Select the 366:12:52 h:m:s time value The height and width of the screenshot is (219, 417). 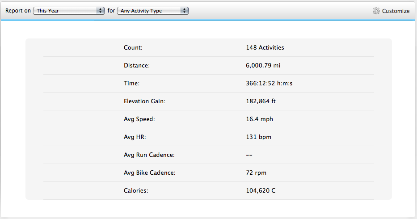[269, 83]
